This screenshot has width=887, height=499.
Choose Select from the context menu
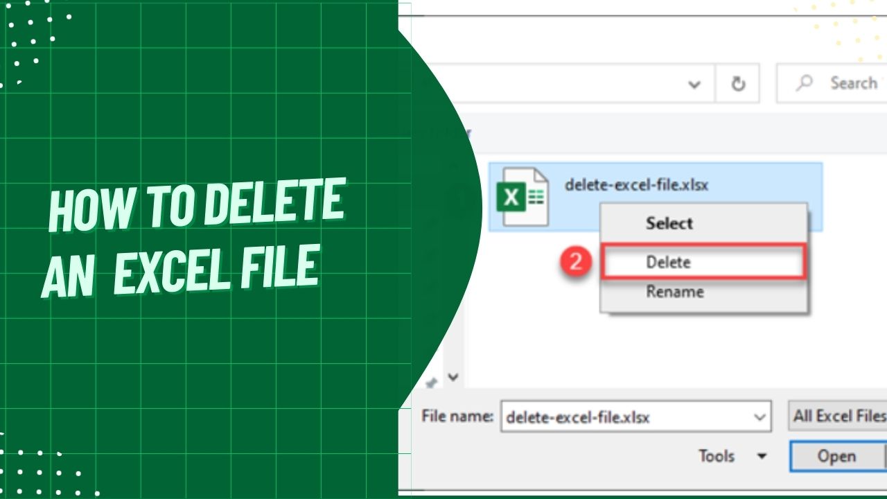[x=703, y=223]
